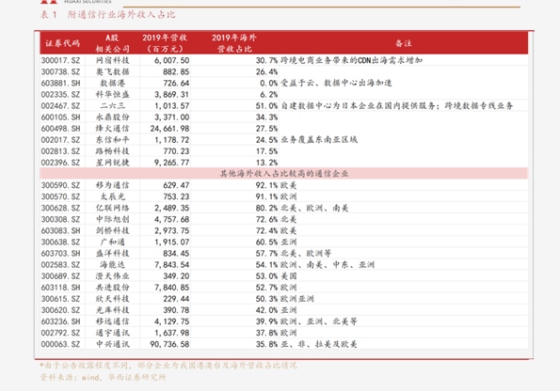Click the source line 资料来源 wind
The height and width of the screenshot is (391, 560).
[103, 377]
